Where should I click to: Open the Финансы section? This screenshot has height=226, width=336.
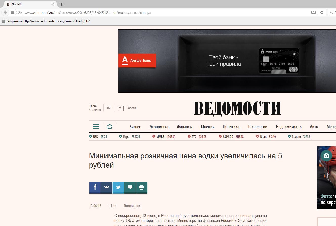pos(184,127)
